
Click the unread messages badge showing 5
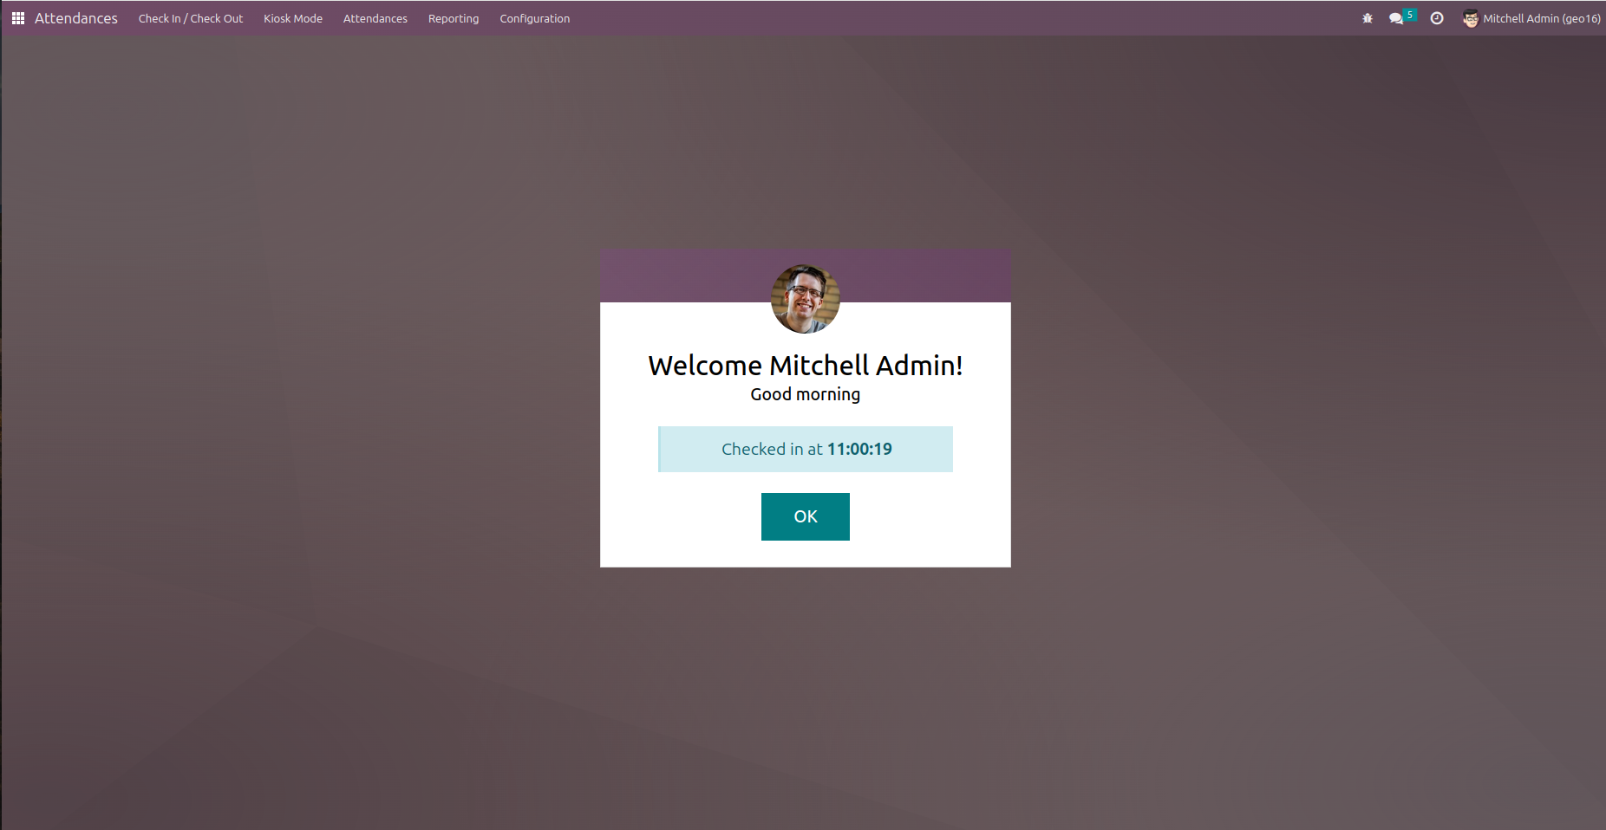point(1410,15)
